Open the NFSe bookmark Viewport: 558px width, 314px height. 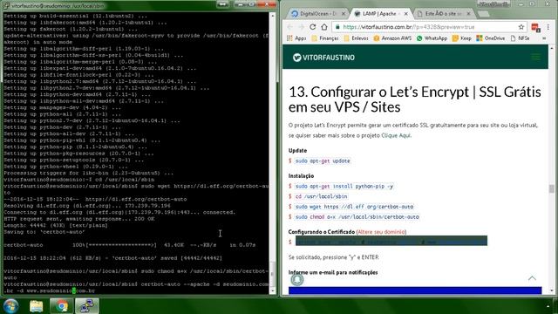520,38
